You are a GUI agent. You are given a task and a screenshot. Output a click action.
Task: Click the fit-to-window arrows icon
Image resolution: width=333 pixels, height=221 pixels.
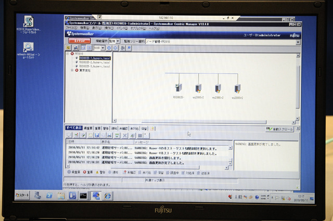(x=109, y=48)
